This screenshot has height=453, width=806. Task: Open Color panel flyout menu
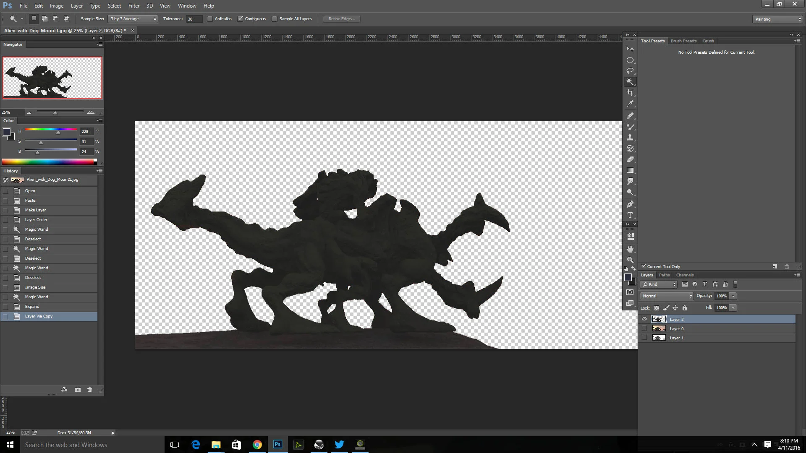tap(99, 121)
